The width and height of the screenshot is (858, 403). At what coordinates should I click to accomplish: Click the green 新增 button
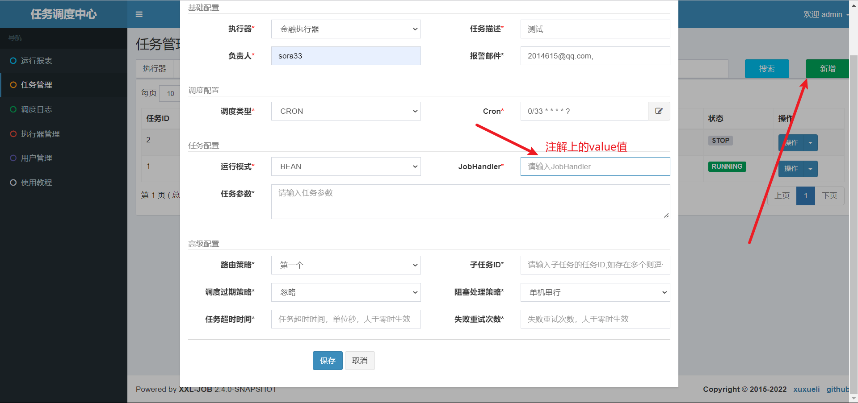827,69
